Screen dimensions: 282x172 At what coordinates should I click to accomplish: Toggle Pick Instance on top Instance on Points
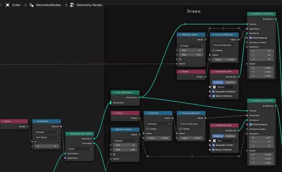point(251,38)
